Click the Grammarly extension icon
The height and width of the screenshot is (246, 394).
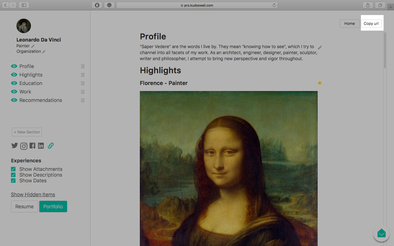click(x=109, y=5)
